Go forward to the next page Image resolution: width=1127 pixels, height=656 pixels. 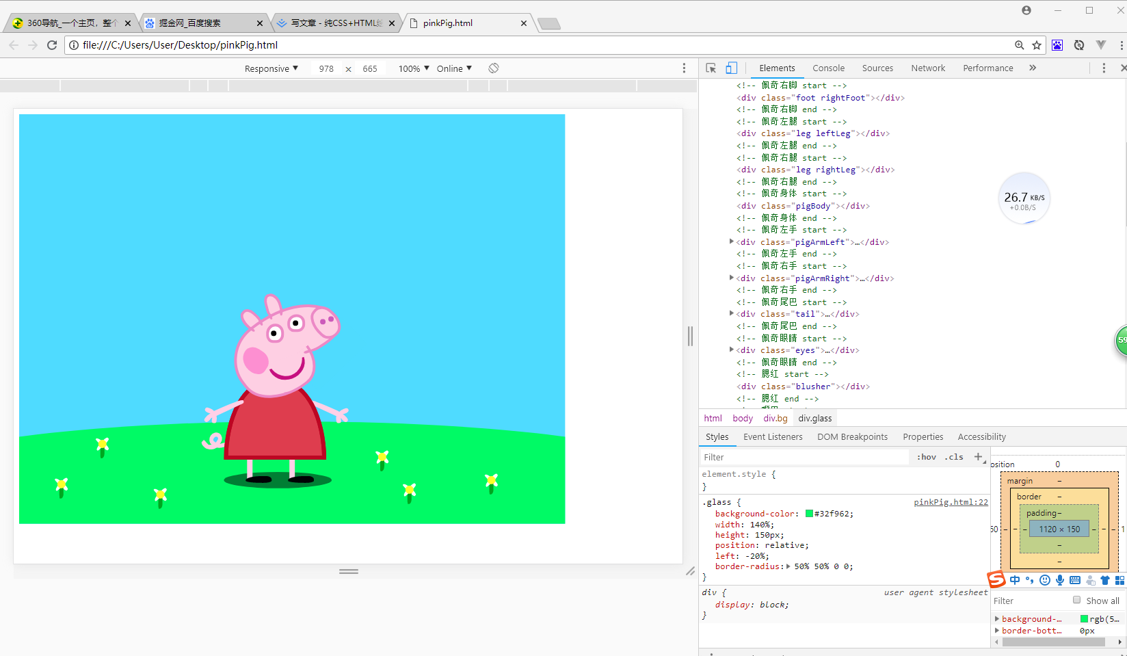33,45
